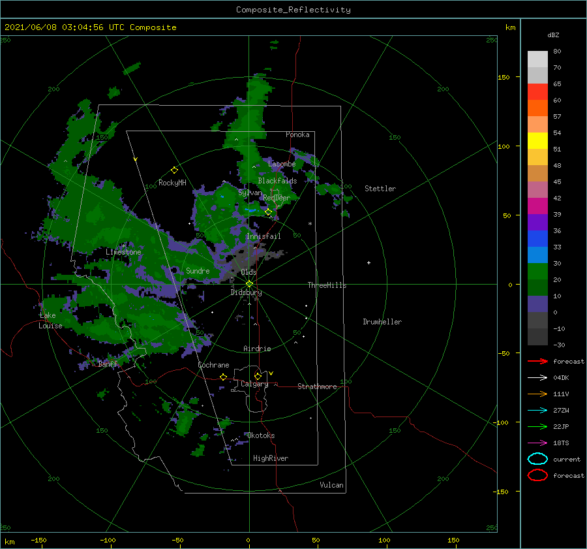Screen dimensions: 587x549
Task: Pick the slate purple 0-10 dBZ swatch
Action: coord(537,304)
